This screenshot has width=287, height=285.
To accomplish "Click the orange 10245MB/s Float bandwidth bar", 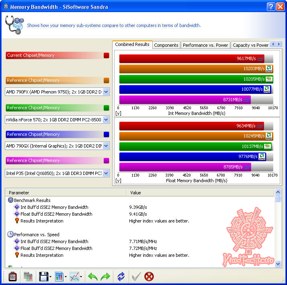I will pos(196,136).
